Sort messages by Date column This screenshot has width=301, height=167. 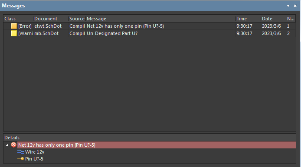tap(274, 19)
